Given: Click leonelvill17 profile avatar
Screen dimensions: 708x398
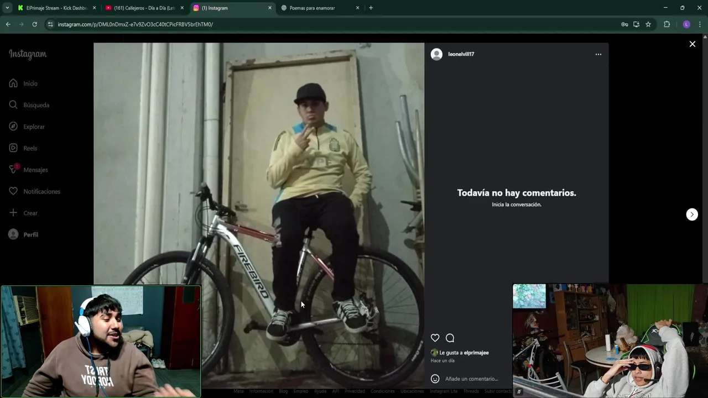Looking at the screenshot, I should click(x=436, y=54).
